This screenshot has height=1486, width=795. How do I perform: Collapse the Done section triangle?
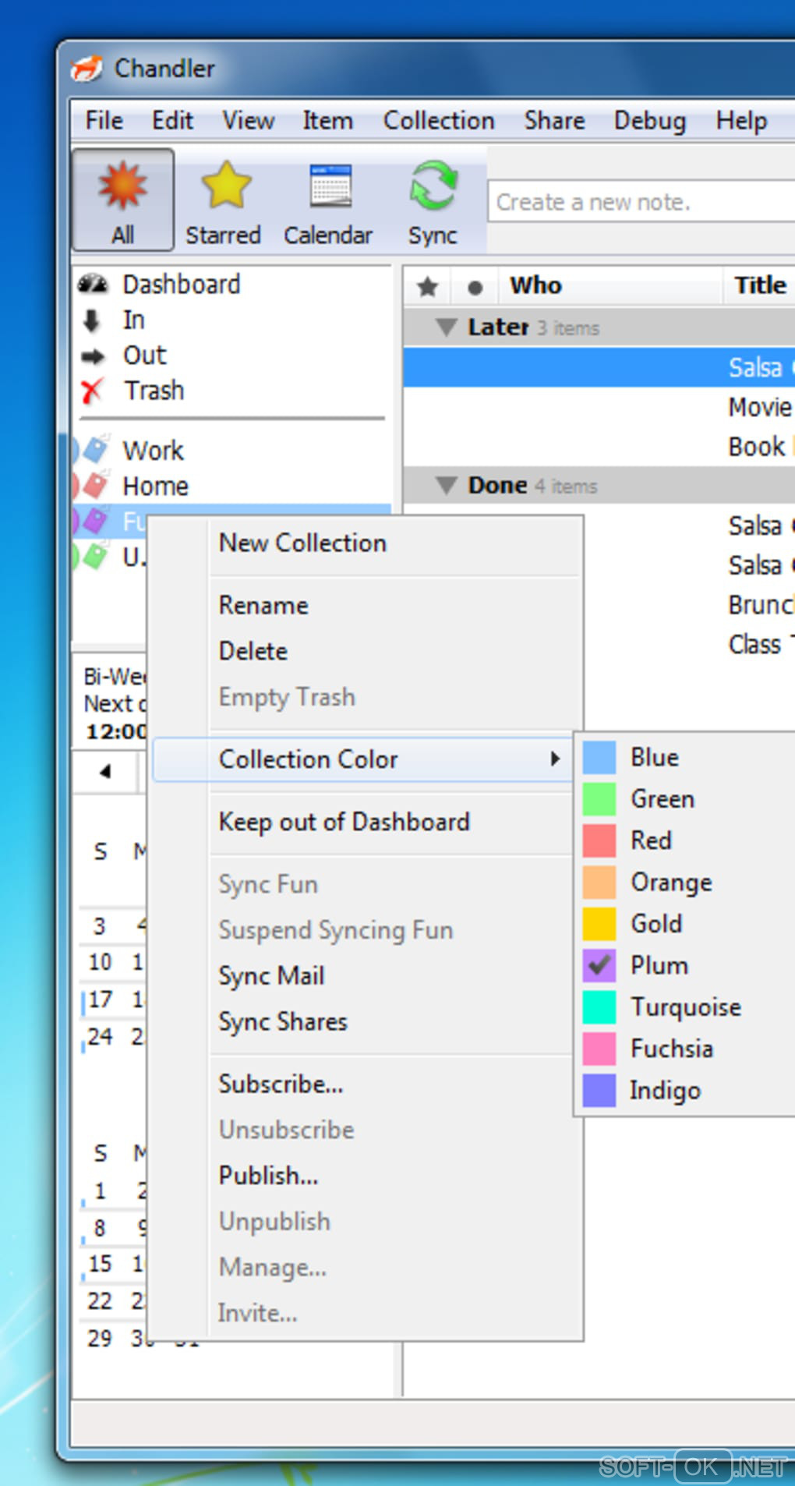(447, 486)
